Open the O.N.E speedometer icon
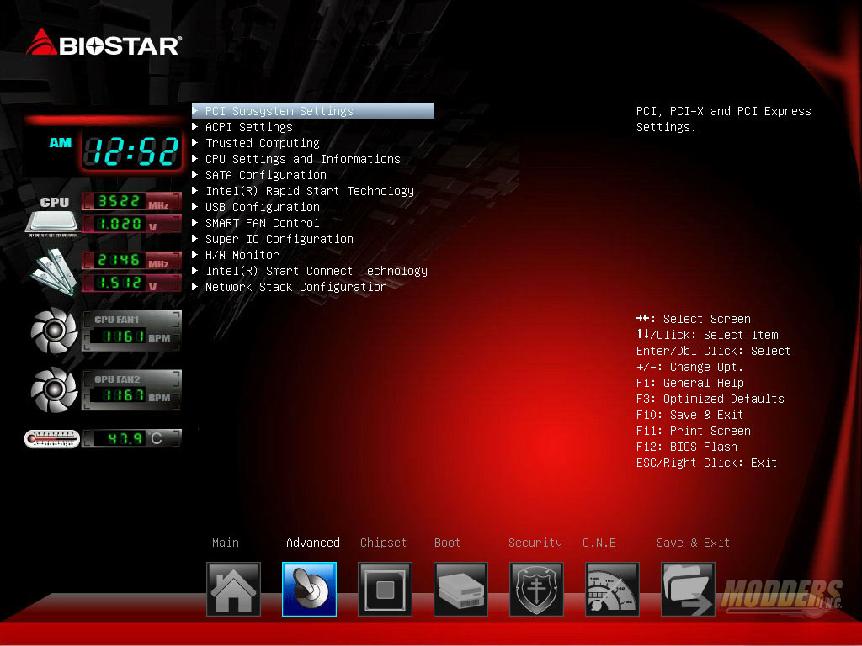The height and width of the screenshot is (646, 862). pos(612,589)
